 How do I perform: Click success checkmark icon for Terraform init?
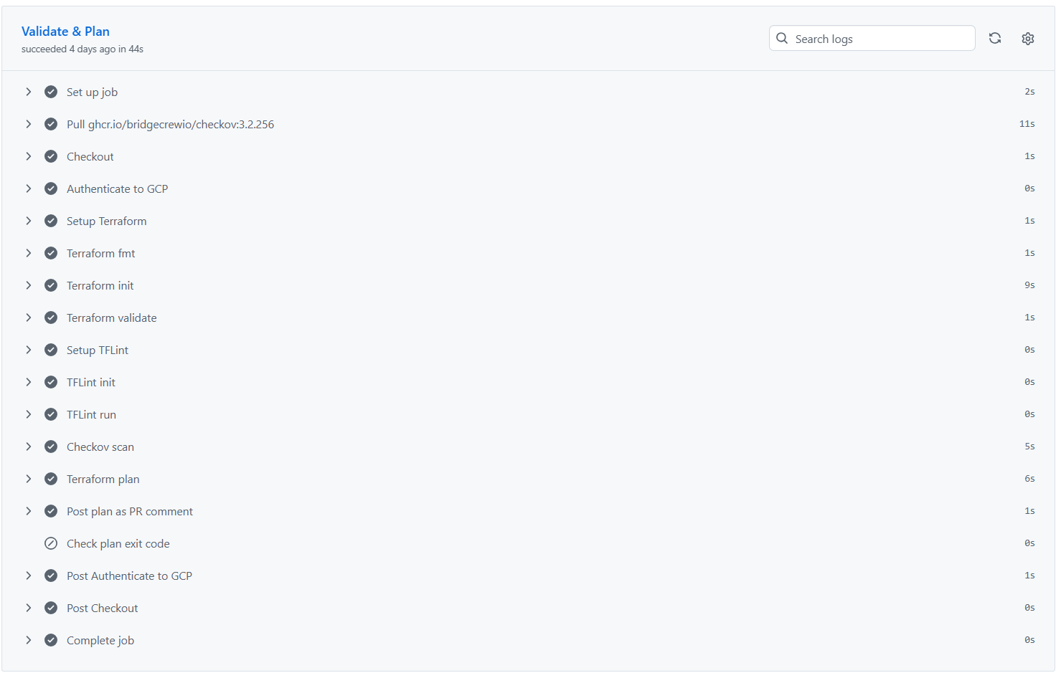coord(51,285)
